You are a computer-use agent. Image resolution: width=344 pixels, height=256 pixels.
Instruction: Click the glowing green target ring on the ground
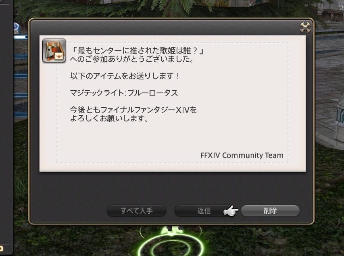pos(170,244)
